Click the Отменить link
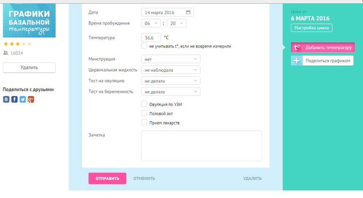 point(144,178)
